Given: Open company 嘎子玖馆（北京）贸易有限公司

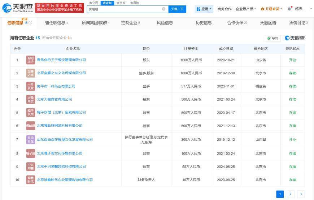Looking at the screenshot, I should [x=61, y=112].
